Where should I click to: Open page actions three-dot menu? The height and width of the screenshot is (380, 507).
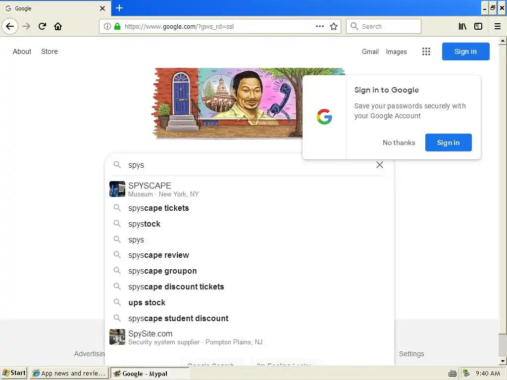pyautogui.click(x=320, y=26)
